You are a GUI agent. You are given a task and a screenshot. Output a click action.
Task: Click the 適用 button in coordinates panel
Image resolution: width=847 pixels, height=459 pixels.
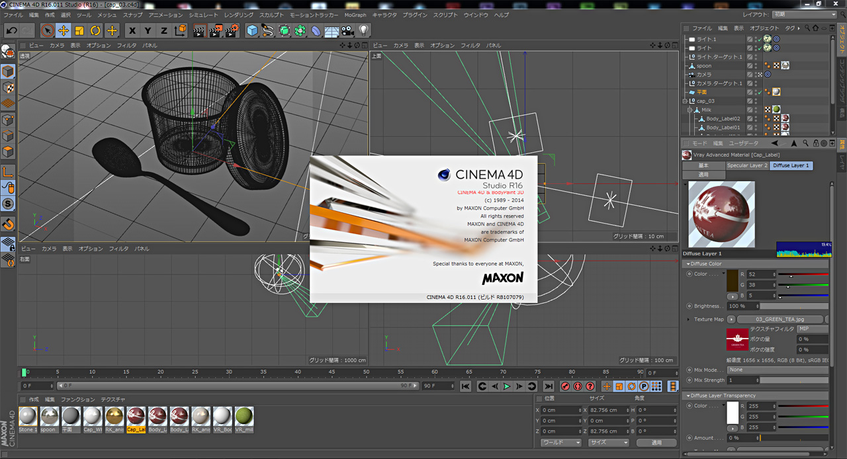pyautogui.click(x=656, y=442)
